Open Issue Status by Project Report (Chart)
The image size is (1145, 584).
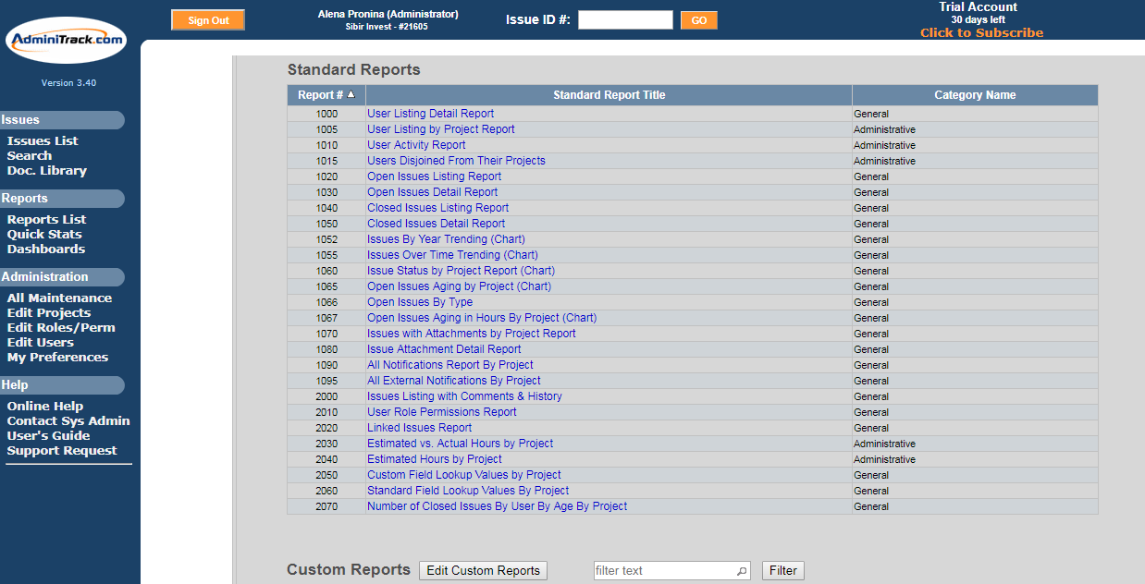click(x=461, y=271)
